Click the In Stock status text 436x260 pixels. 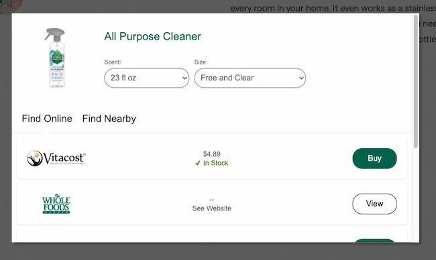coord(215,163)
